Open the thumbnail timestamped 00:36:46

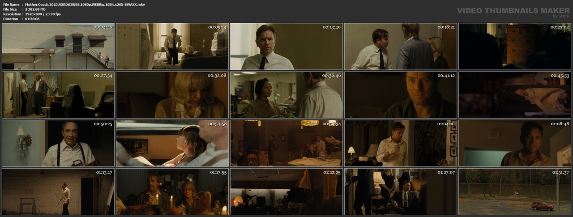(x=286, y=95)
